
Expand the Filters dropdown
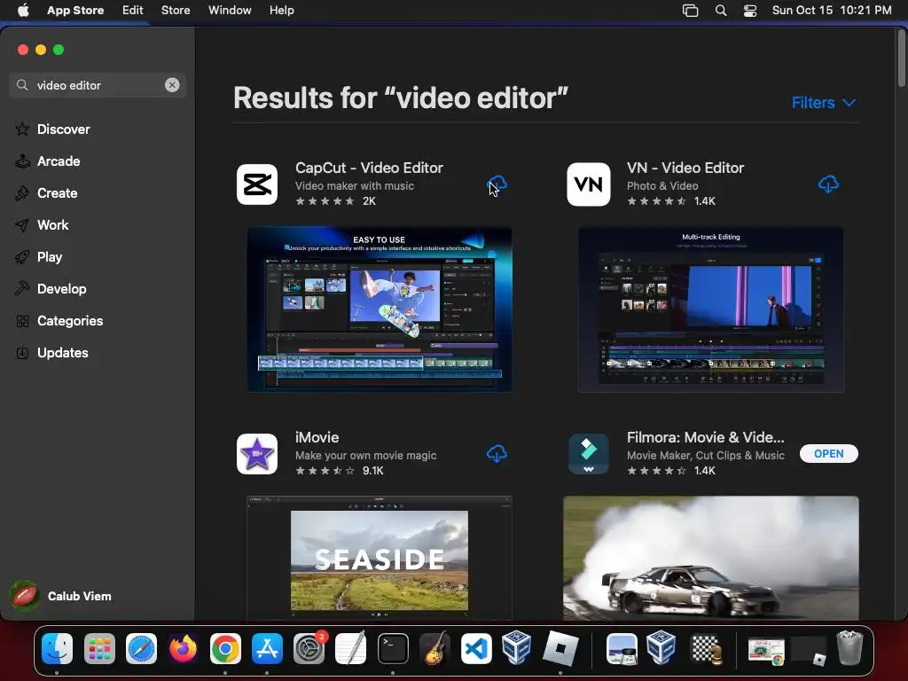click(x=824, y=103)
